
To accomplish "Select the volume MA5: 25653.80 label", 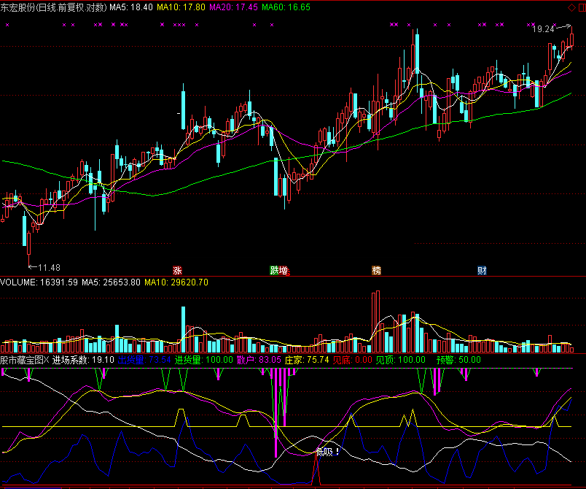I will [111, 282].
